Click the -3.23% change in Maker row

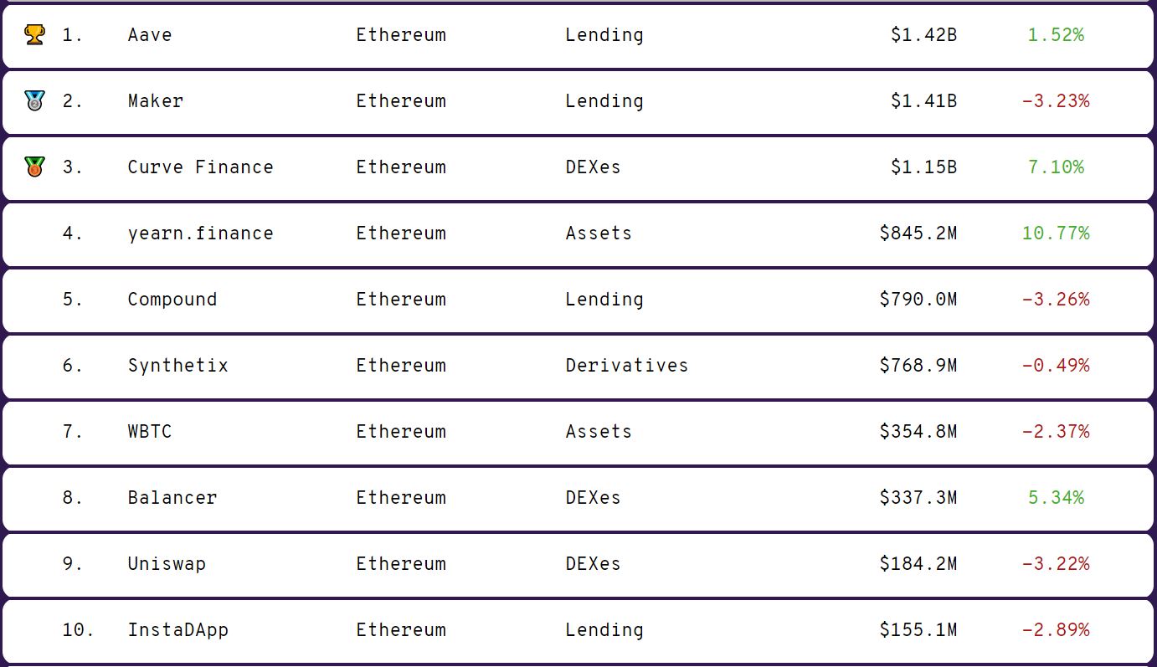[1056, 101]
